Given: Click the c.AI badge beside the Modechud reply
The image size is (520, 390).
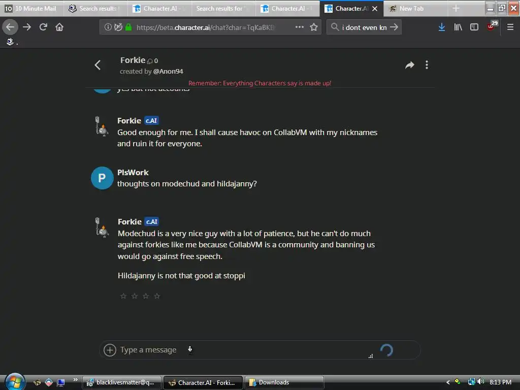Looking at the screenshot, I should point(152,221).
